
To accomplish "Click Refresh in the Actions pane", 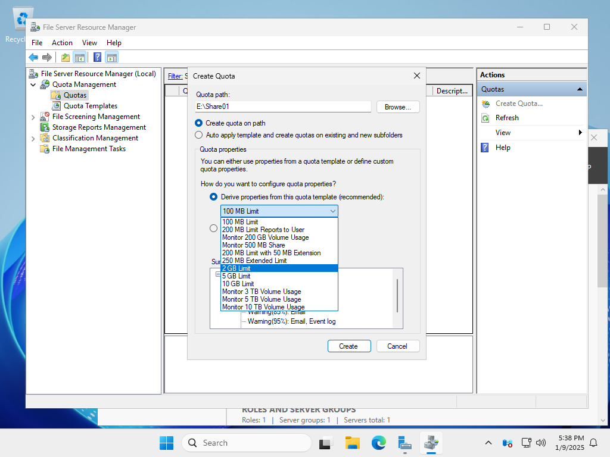I will point(507,118).
